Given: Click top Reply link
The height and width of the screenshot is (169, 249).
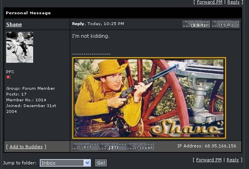Looking at the screenshot, I should click(234, 2).
